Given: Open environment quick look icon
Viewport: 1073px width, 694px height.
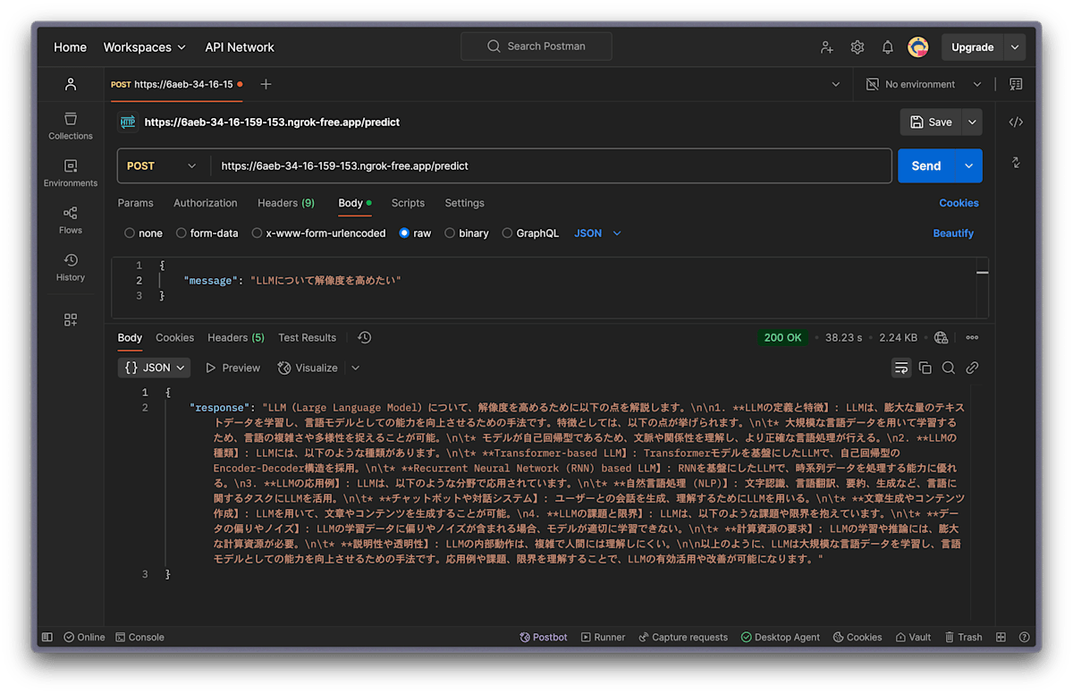Looking at the screenshot, I should [x=1016, y=84].
